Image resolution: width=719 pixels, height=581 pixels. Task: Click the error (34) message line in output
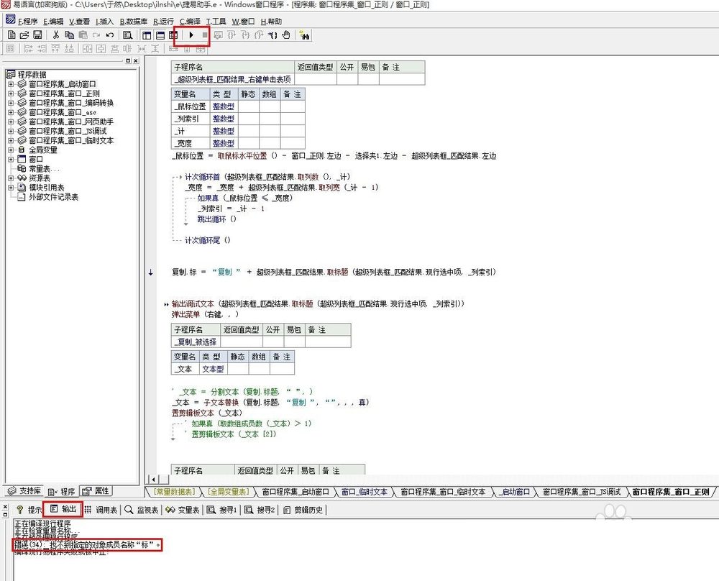[x=86, y=545]
